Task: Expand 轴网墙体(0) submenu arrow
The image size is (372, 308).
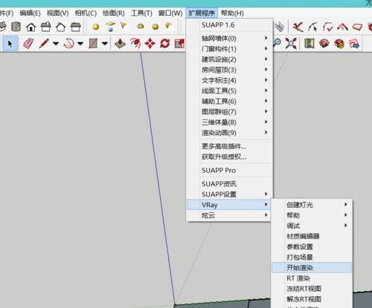Action: [x=266, y=38]
